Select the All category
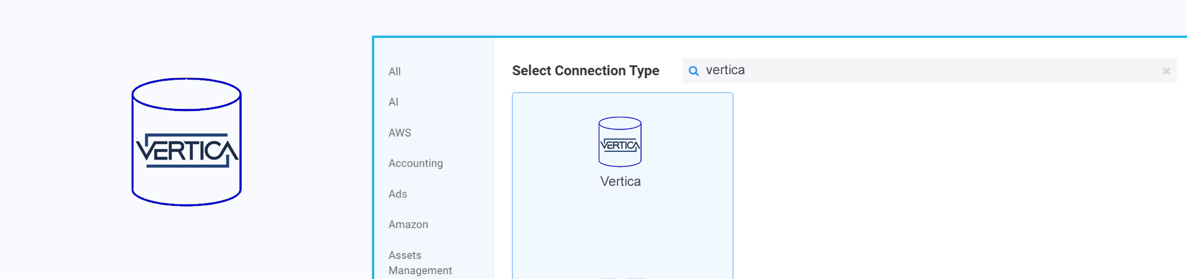The height and width of the screenshot is (279, 1187). click(x=395, y=71)
